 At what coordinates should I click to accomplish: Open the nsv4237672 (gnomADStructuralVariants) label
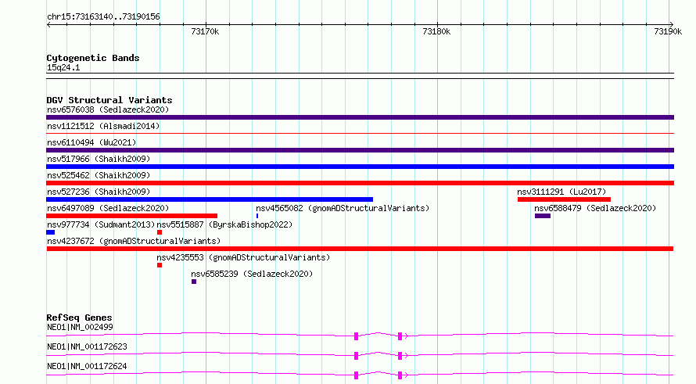pos(134,241)
